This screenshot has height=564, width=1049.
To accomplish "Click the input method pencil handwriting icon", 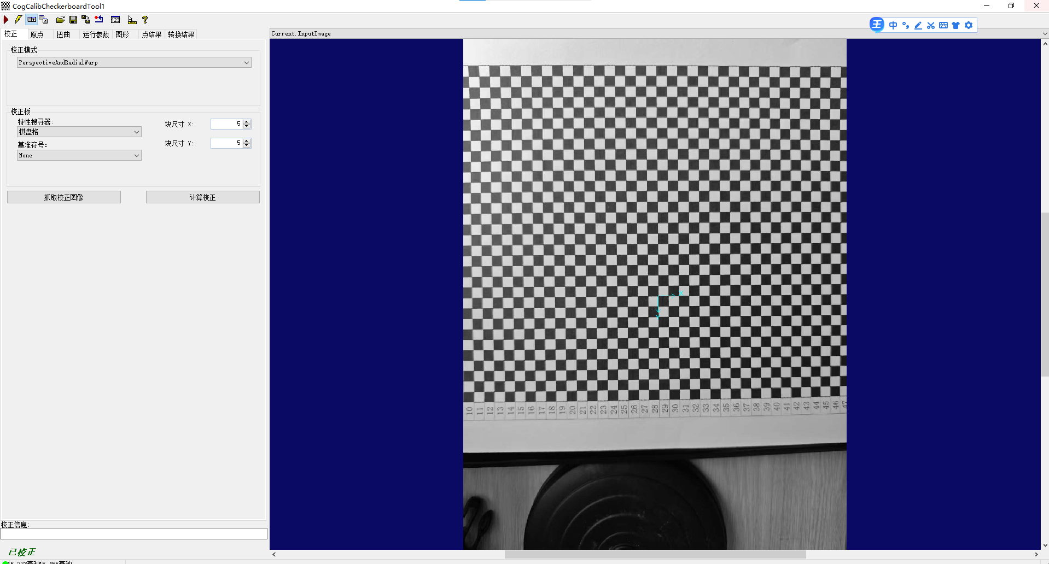I will [x=918, y=25].
